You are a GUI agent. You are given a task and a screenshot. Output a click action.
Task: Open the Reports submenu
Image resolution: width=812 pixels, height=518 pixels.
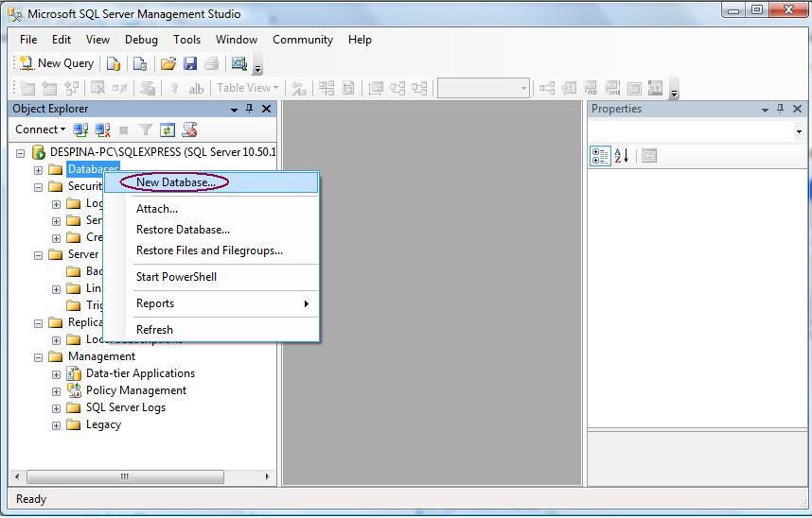tap(212, 303)
